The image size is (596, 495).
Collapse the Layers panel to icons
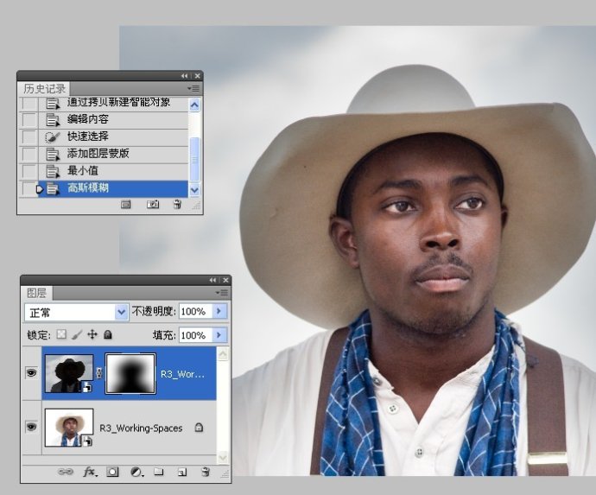tap(212, 280)
